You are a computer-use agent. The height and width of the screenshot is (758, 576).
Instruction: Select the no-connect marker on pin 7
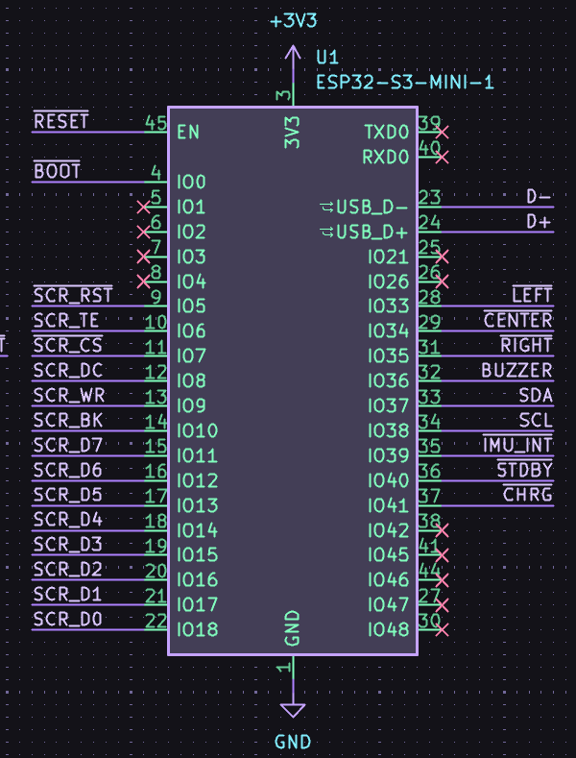pos(143,257)
